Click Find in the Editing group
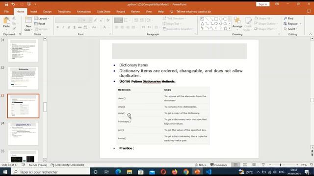Image resolution: width=314 pixels, height=176 pixels. [x=288, y=19]
